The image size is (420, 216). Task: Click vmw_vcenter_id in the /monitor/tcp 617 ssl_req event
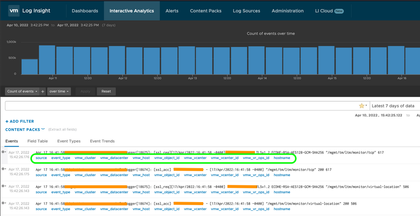coord(225,158)
